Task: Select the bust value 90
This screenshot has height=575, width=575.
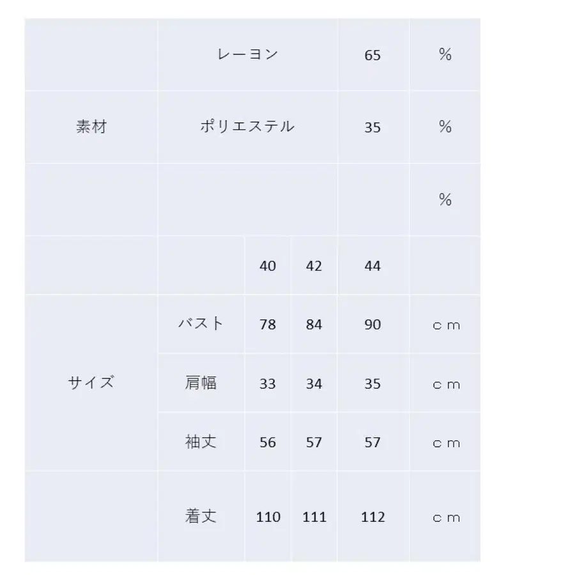Action: tap(372, 325)
